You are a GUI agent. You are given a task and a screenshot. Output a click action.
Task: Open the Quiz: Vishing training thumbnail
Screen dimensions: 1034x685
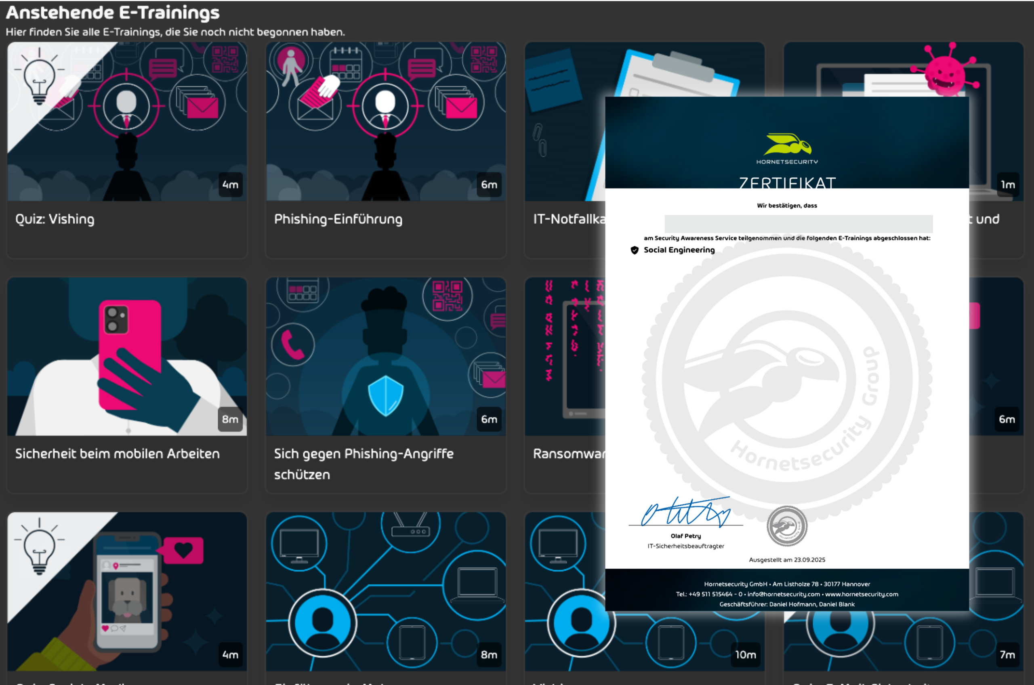(127, 122)
